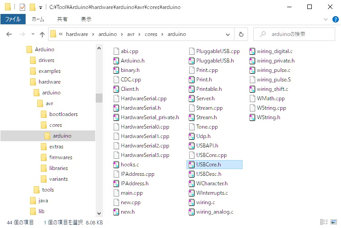This screenshot has height=228, width=341.
Task: Select the java folder in tree
Action: pyautogui.click(x=43, y=201)
